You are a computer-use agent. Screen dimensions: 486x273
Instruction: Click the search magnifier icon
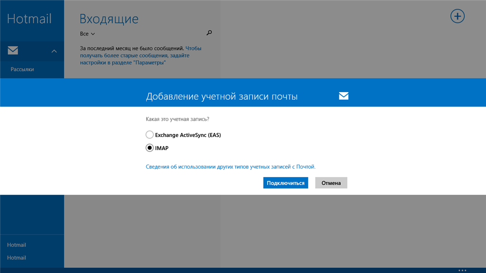click(209, 33)
